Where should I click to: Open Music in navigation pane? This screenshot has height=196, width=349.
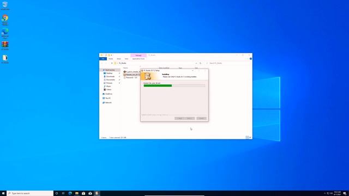tap(108, 86)
